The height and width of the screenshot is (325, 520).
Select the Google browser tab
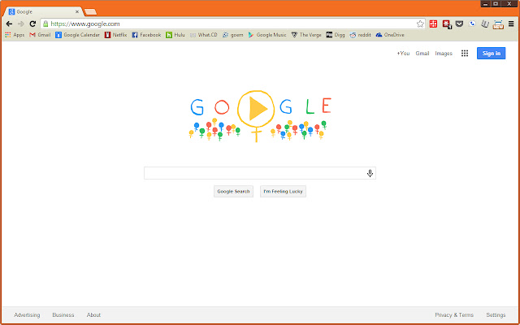tap(42, 11)
